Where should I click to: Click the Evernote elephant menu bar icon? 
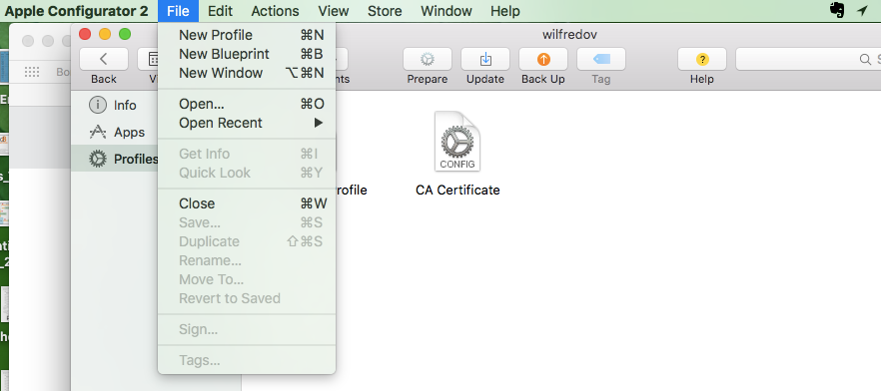pyautogui.click(x=837, y=10)
